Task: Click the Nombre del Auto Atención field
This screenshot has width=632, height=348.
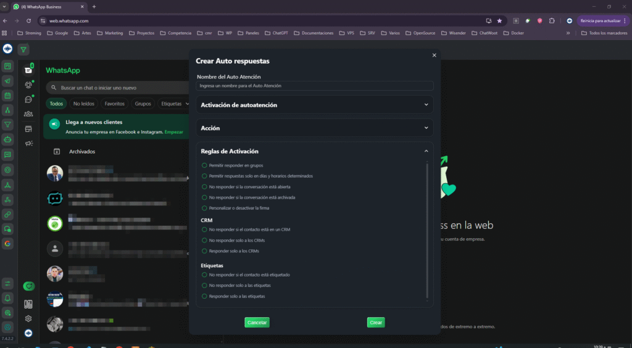Action: (x=315, y=86)
